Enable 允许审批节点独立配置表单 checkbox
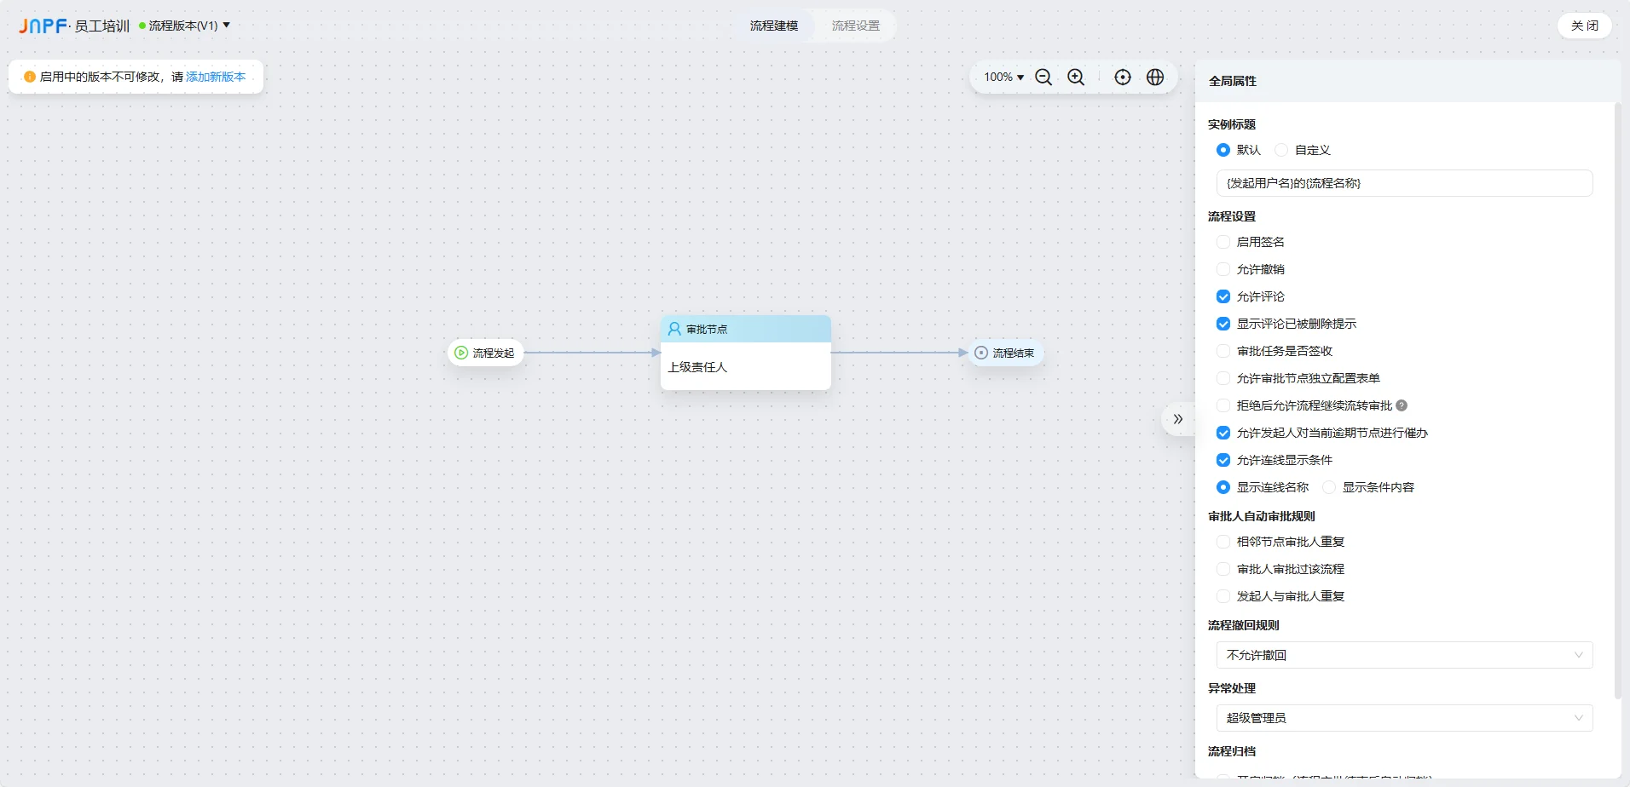 click(x=1223, y=378)
